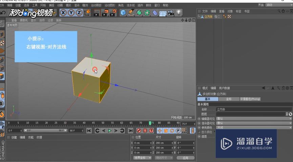Click Object Manager home icon
The width and height of the screenshot is (293, 162).
(x=283, y=11)
